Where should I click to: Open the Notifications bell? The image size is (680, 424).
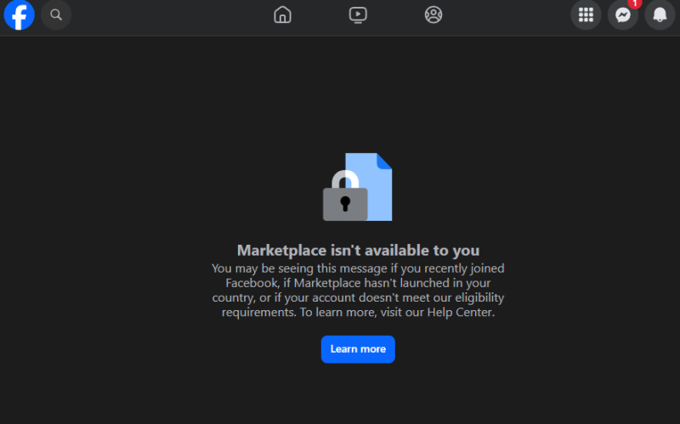(x=660, y=14)
